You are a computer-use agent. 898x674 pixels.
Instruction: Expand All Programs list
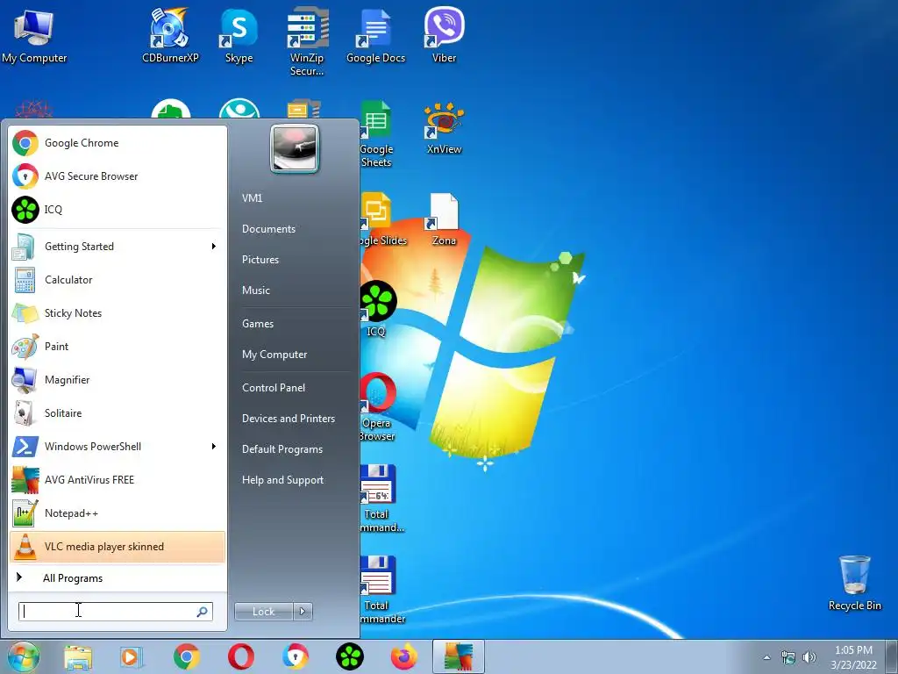(x=118, y=578)
